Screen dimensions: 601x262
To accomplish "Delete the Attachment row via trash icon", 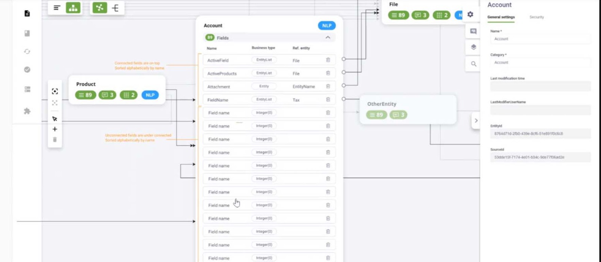I will click(x=328, y=86).
